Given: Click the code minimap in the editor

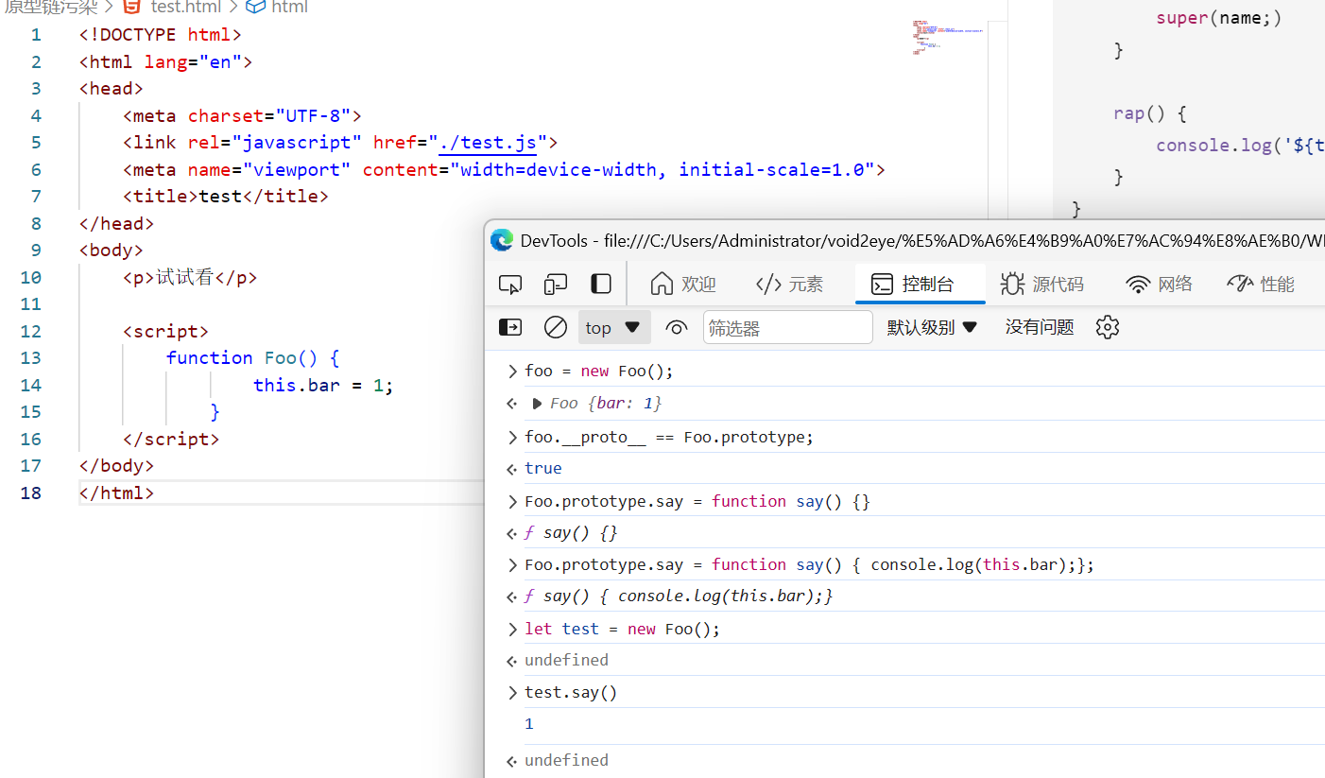Looking at the screenshot, I should tap(947, 38).
